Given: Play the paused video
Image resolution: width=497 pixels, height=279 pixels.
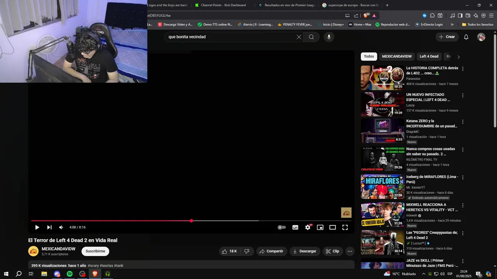Looking at the screenshot, I should click(x=37, y=227).
